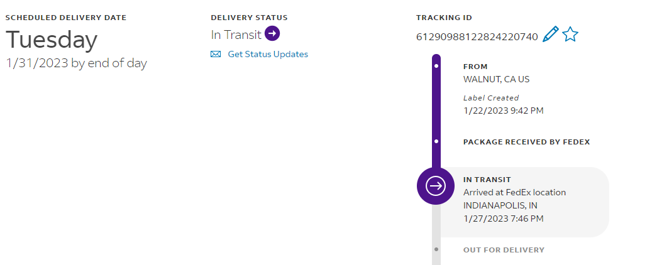Click the large In Transit arrow circle on timeline
The height and width of the screenshot is (265, 652).
pyautogui.click(x=436, y=185)
